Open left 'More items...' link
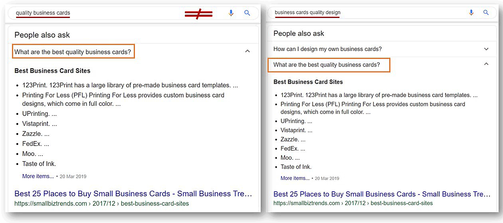This screenshot has width=503, height=223. coord(38,177)
